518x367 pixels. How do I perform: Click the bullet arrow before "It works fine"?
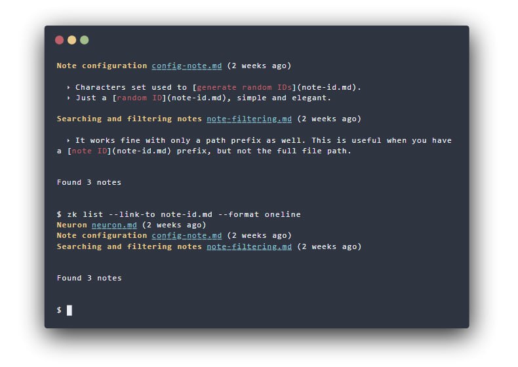point(68,140)
